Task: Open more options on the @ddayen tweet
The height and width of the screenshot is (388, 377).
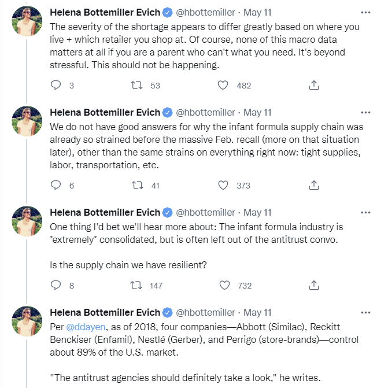Action: pos(365,312)
